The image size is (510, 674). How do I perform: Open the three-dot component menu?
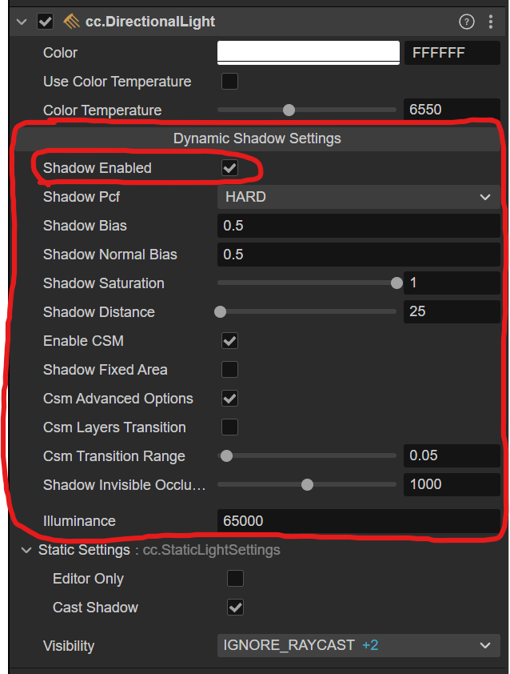tap(490, 22)
